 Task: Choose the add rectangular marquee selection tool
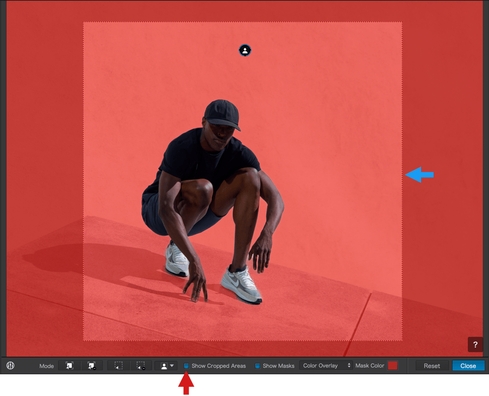(x=118, y=366)
